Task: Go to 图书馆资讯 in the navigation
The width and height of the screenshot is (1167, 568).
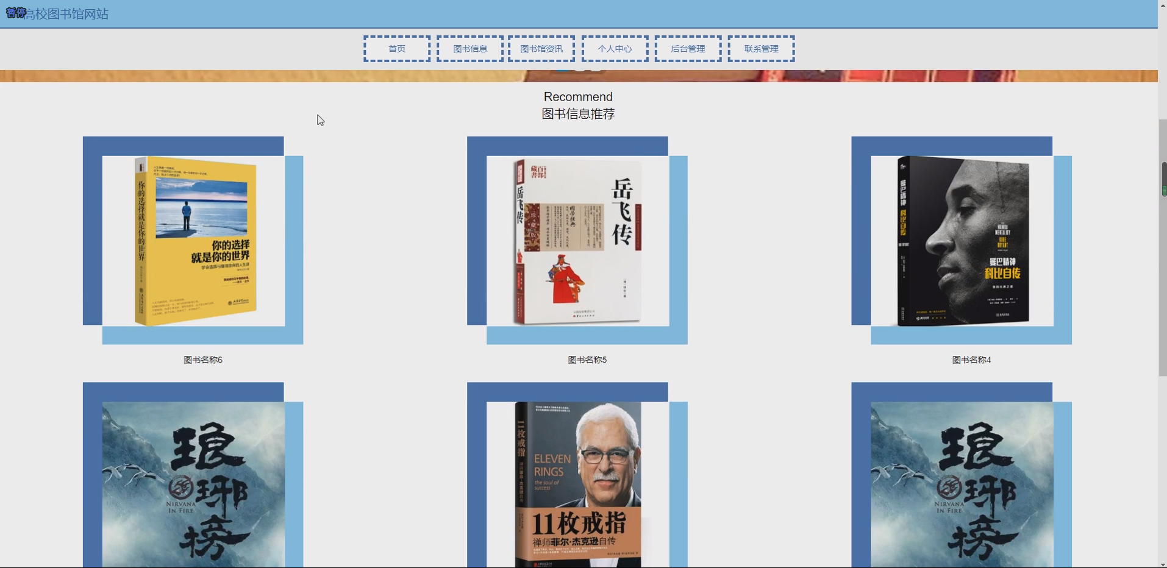Action: pos(541,49)
